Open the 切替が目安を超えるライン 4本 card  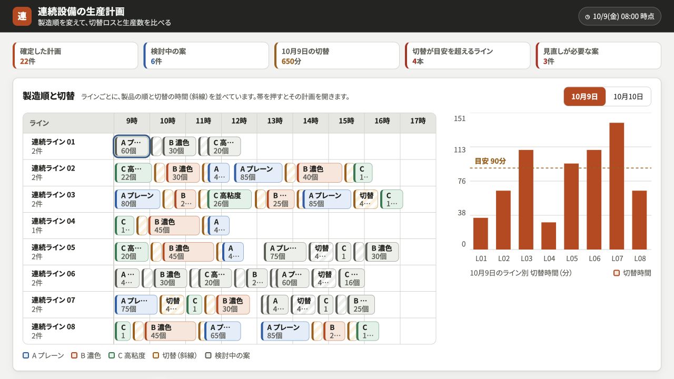click(468, 56)
